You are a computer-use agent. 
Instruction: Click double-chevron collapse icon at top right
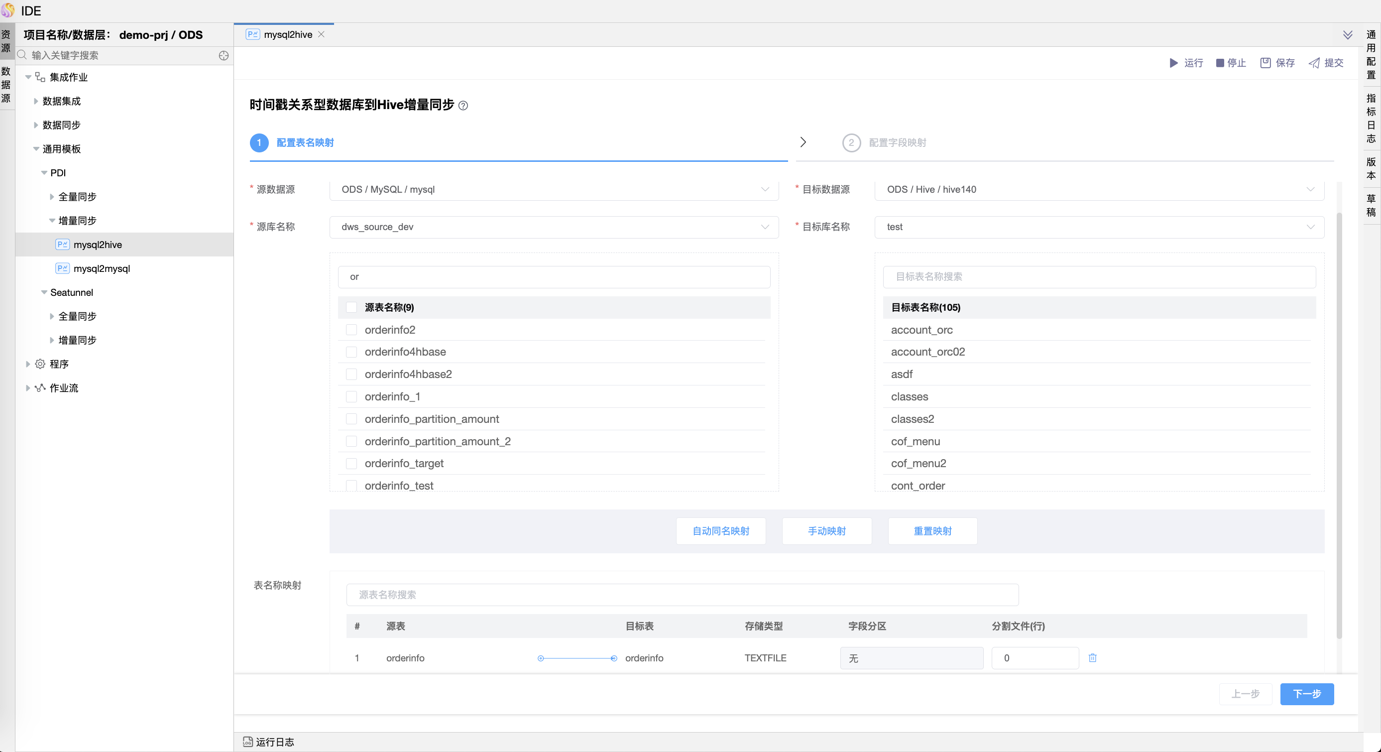[x=1347, y=35]
